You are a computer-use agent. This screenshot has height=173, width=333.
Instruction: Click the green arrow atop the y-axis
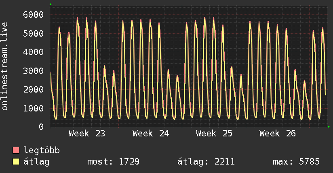click(x=51, y=4)
